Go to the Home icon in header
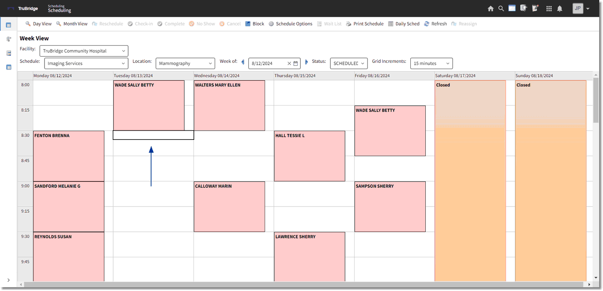This screenshot has height=291, width=603. pyautogui.click(x=491, y=8)
